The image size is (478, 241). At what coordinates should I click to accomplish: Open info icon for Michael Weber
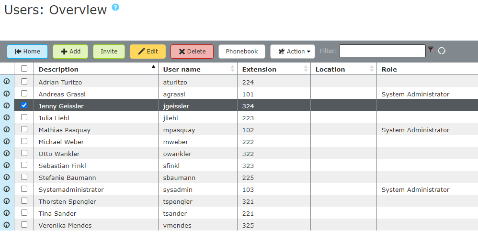pyautogui.click(x=7, y=141)
